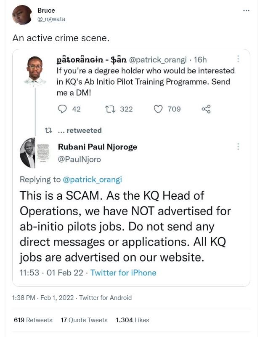The image size is (260, 337).
Task: View the 1,304 Likes list
Action: coord(133,320)
